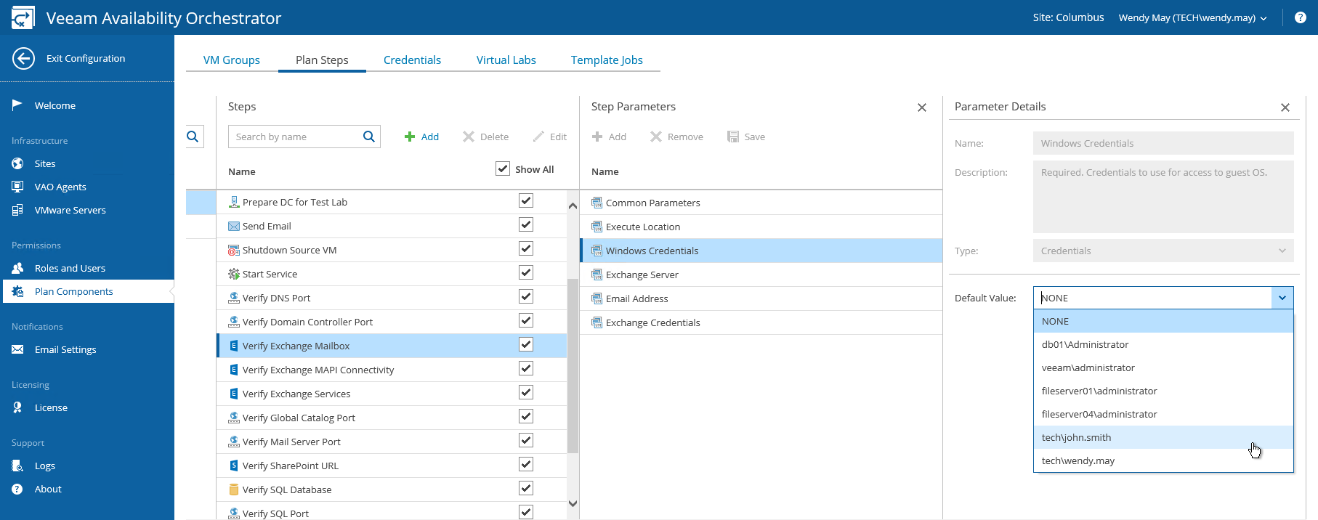
Task: Uncheck the Verify DNS Port checkbox
Action: coord(526,296)
